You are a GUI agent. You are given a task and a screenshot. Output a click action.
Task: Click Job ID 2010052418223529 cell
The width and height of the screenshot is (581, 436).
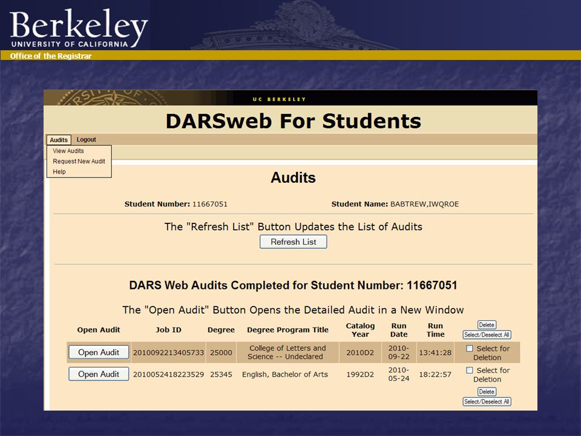coord(169,374)
